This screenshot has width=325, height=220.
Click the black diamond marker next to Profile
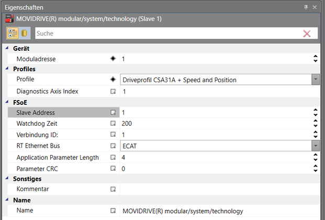click(113, 80)
